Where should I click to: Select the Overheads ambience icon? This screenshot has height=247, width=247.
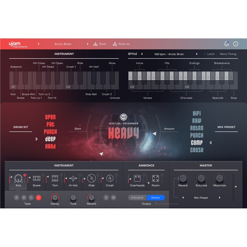(137, 178)
